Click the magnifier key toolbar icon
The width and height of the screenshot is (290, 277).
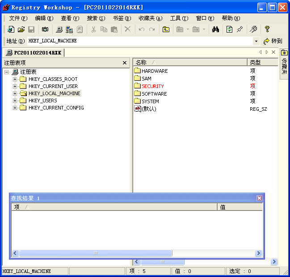[x=253, y=29]
